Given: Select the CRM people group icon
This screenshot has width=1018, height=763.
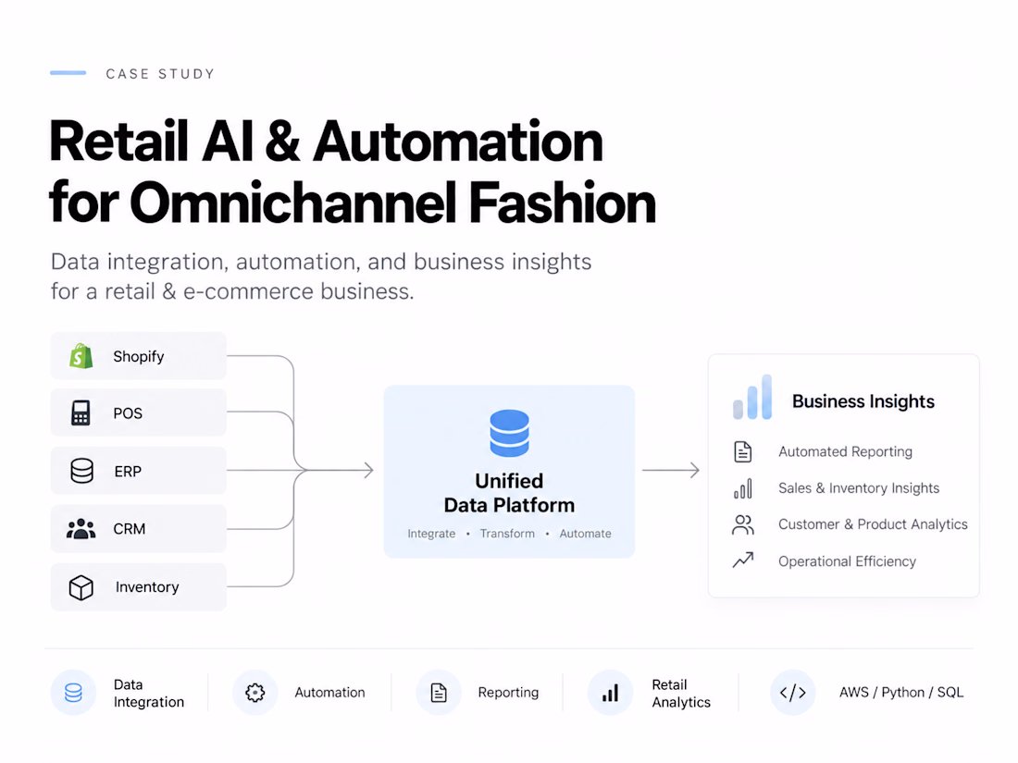Looking at the screenshot, I should (81, 529).
